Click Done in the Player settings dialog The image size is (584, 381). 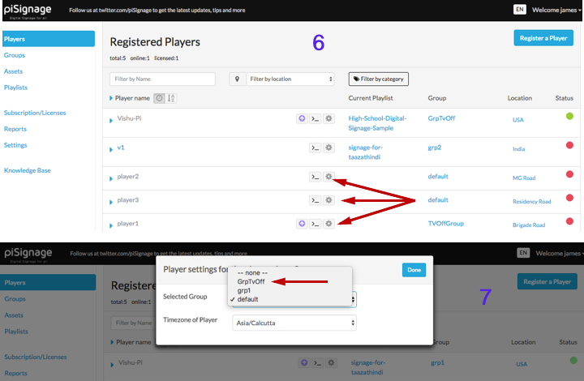point(414,270)
